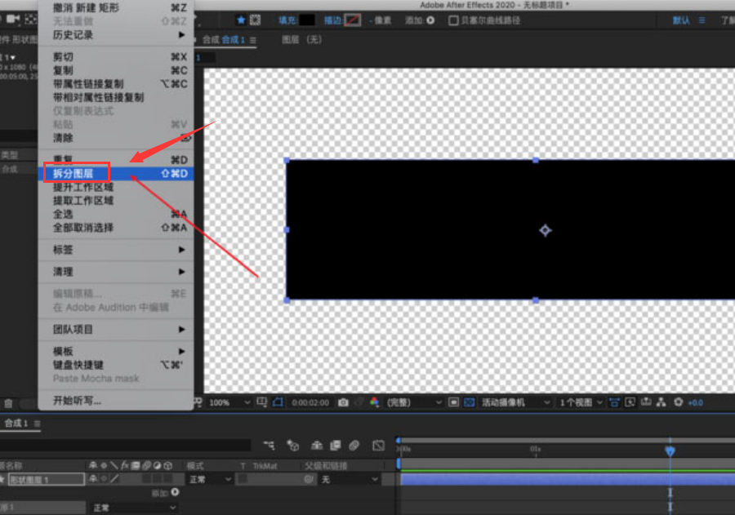
Task: Click the black fill color swatch
Action: tap(306, 20)
